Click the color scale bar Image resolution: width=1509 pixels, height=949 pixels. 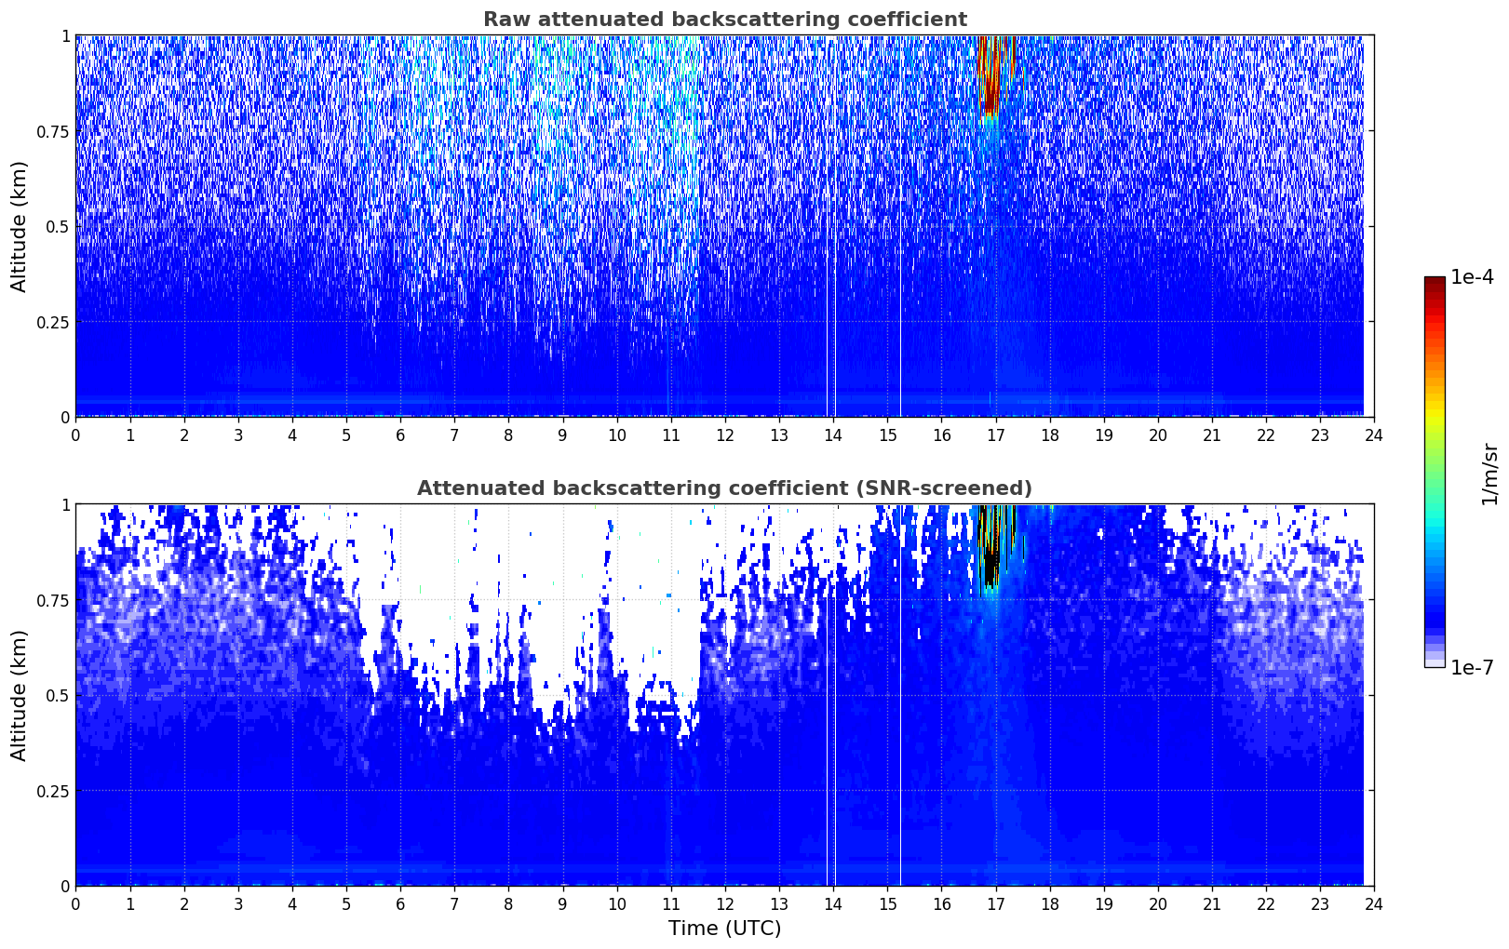point(1435,472)
